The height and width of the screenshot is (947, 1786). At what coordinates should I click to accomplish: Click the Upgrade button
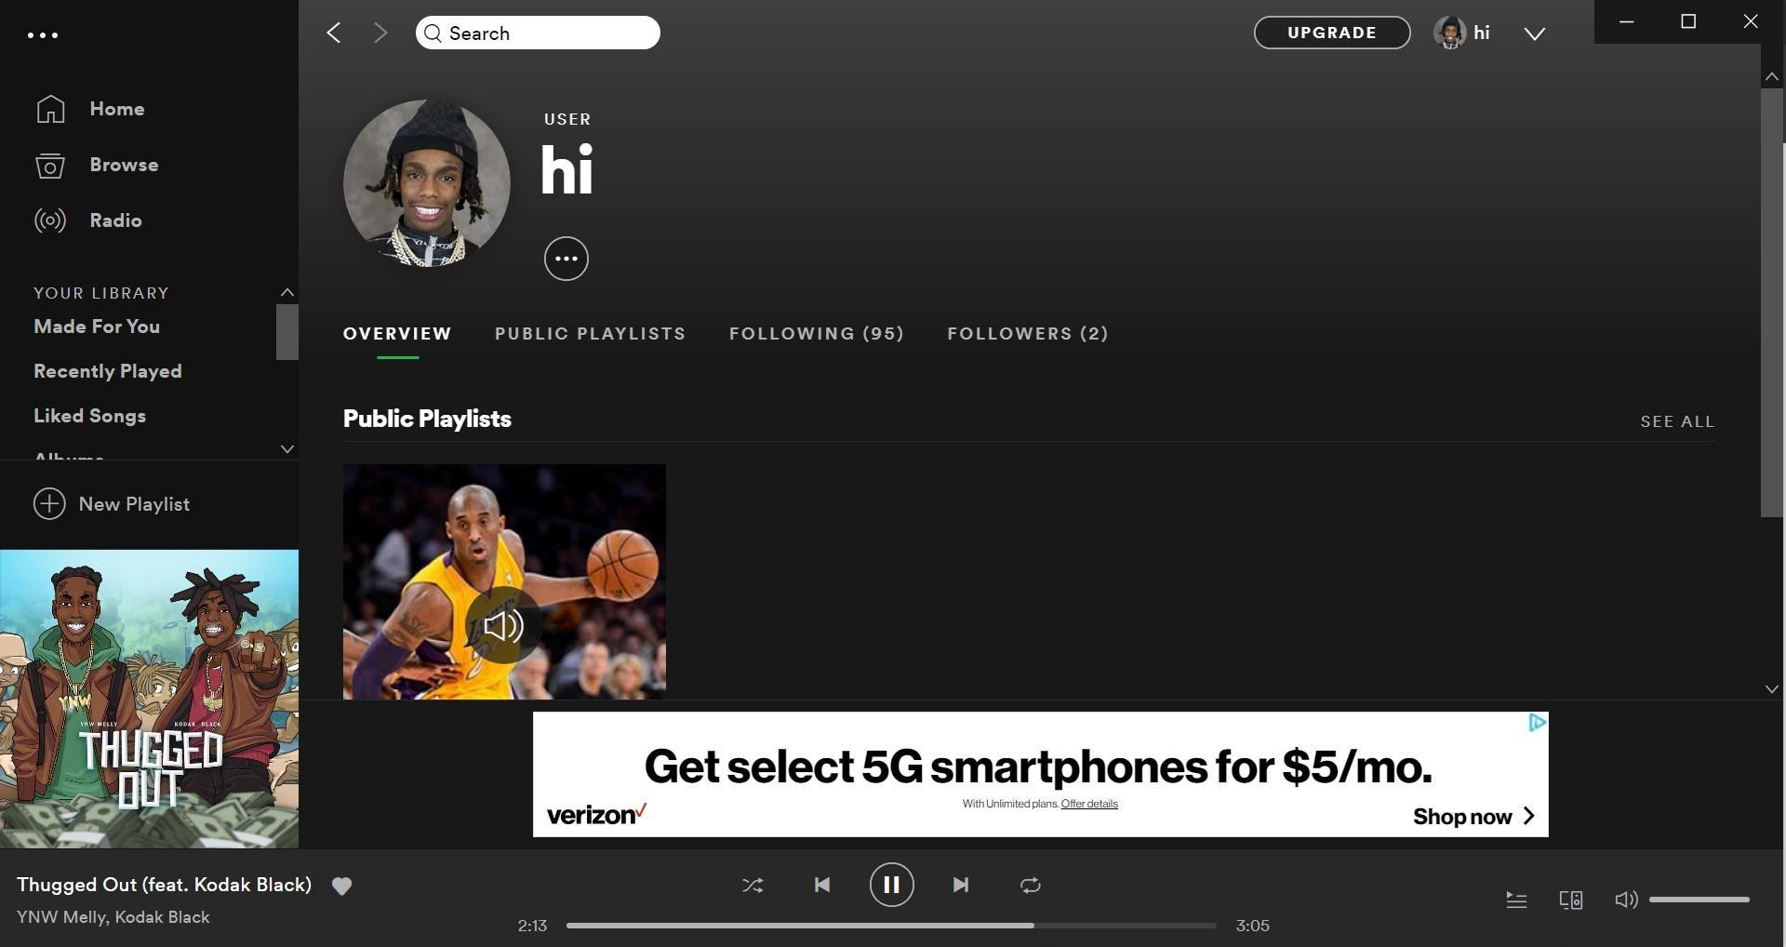(1332, 33)
